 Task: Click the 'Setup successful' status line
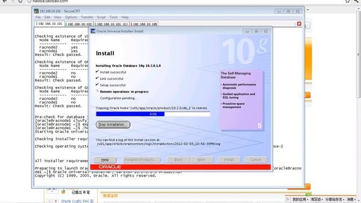point(113,85)
